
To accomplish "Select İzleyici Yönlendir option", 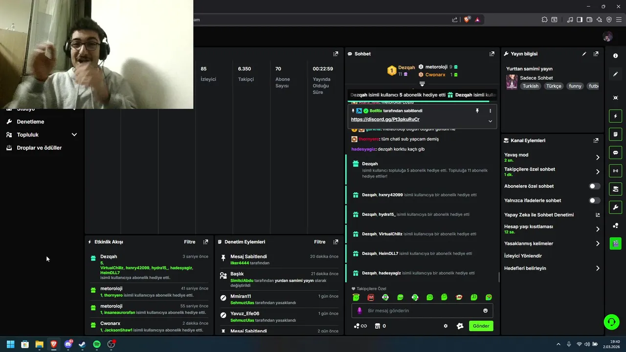I will point(523,256).
